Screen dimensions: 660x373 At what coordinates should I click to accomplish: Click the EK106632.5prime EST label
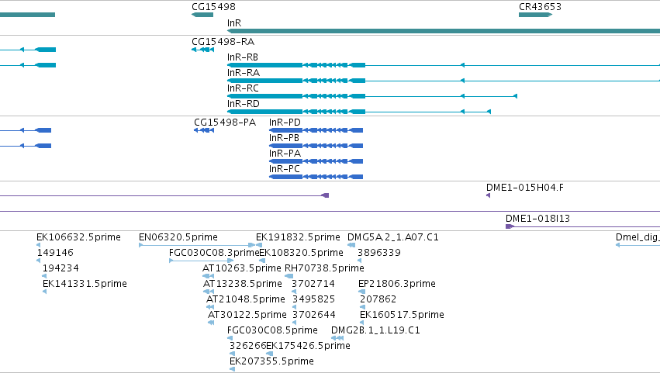coord(78,237)
